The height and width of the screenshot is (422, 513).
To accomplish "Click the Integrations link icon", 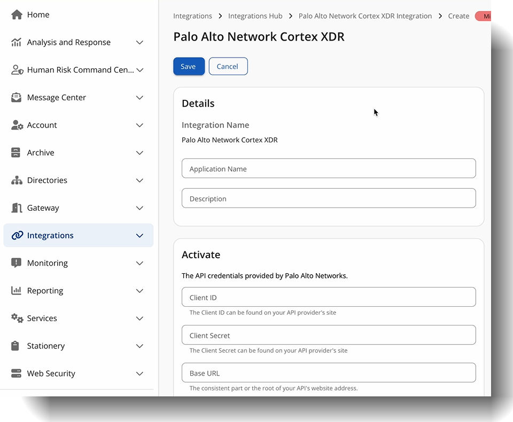I will [x=17, y=236].
